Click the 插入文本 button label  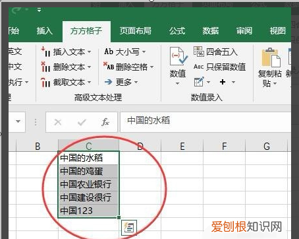point(69,52)
